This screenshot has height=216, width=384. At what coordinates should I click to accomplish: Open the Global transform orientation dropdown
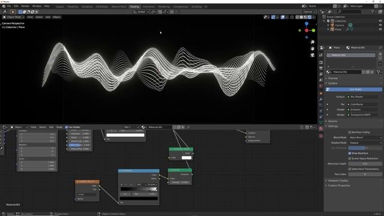pos(141,12)
